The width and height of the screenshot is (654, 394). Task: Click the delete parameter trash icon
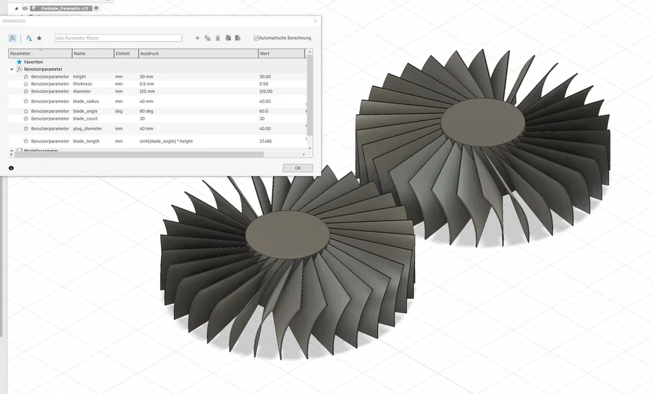[218, 38]
